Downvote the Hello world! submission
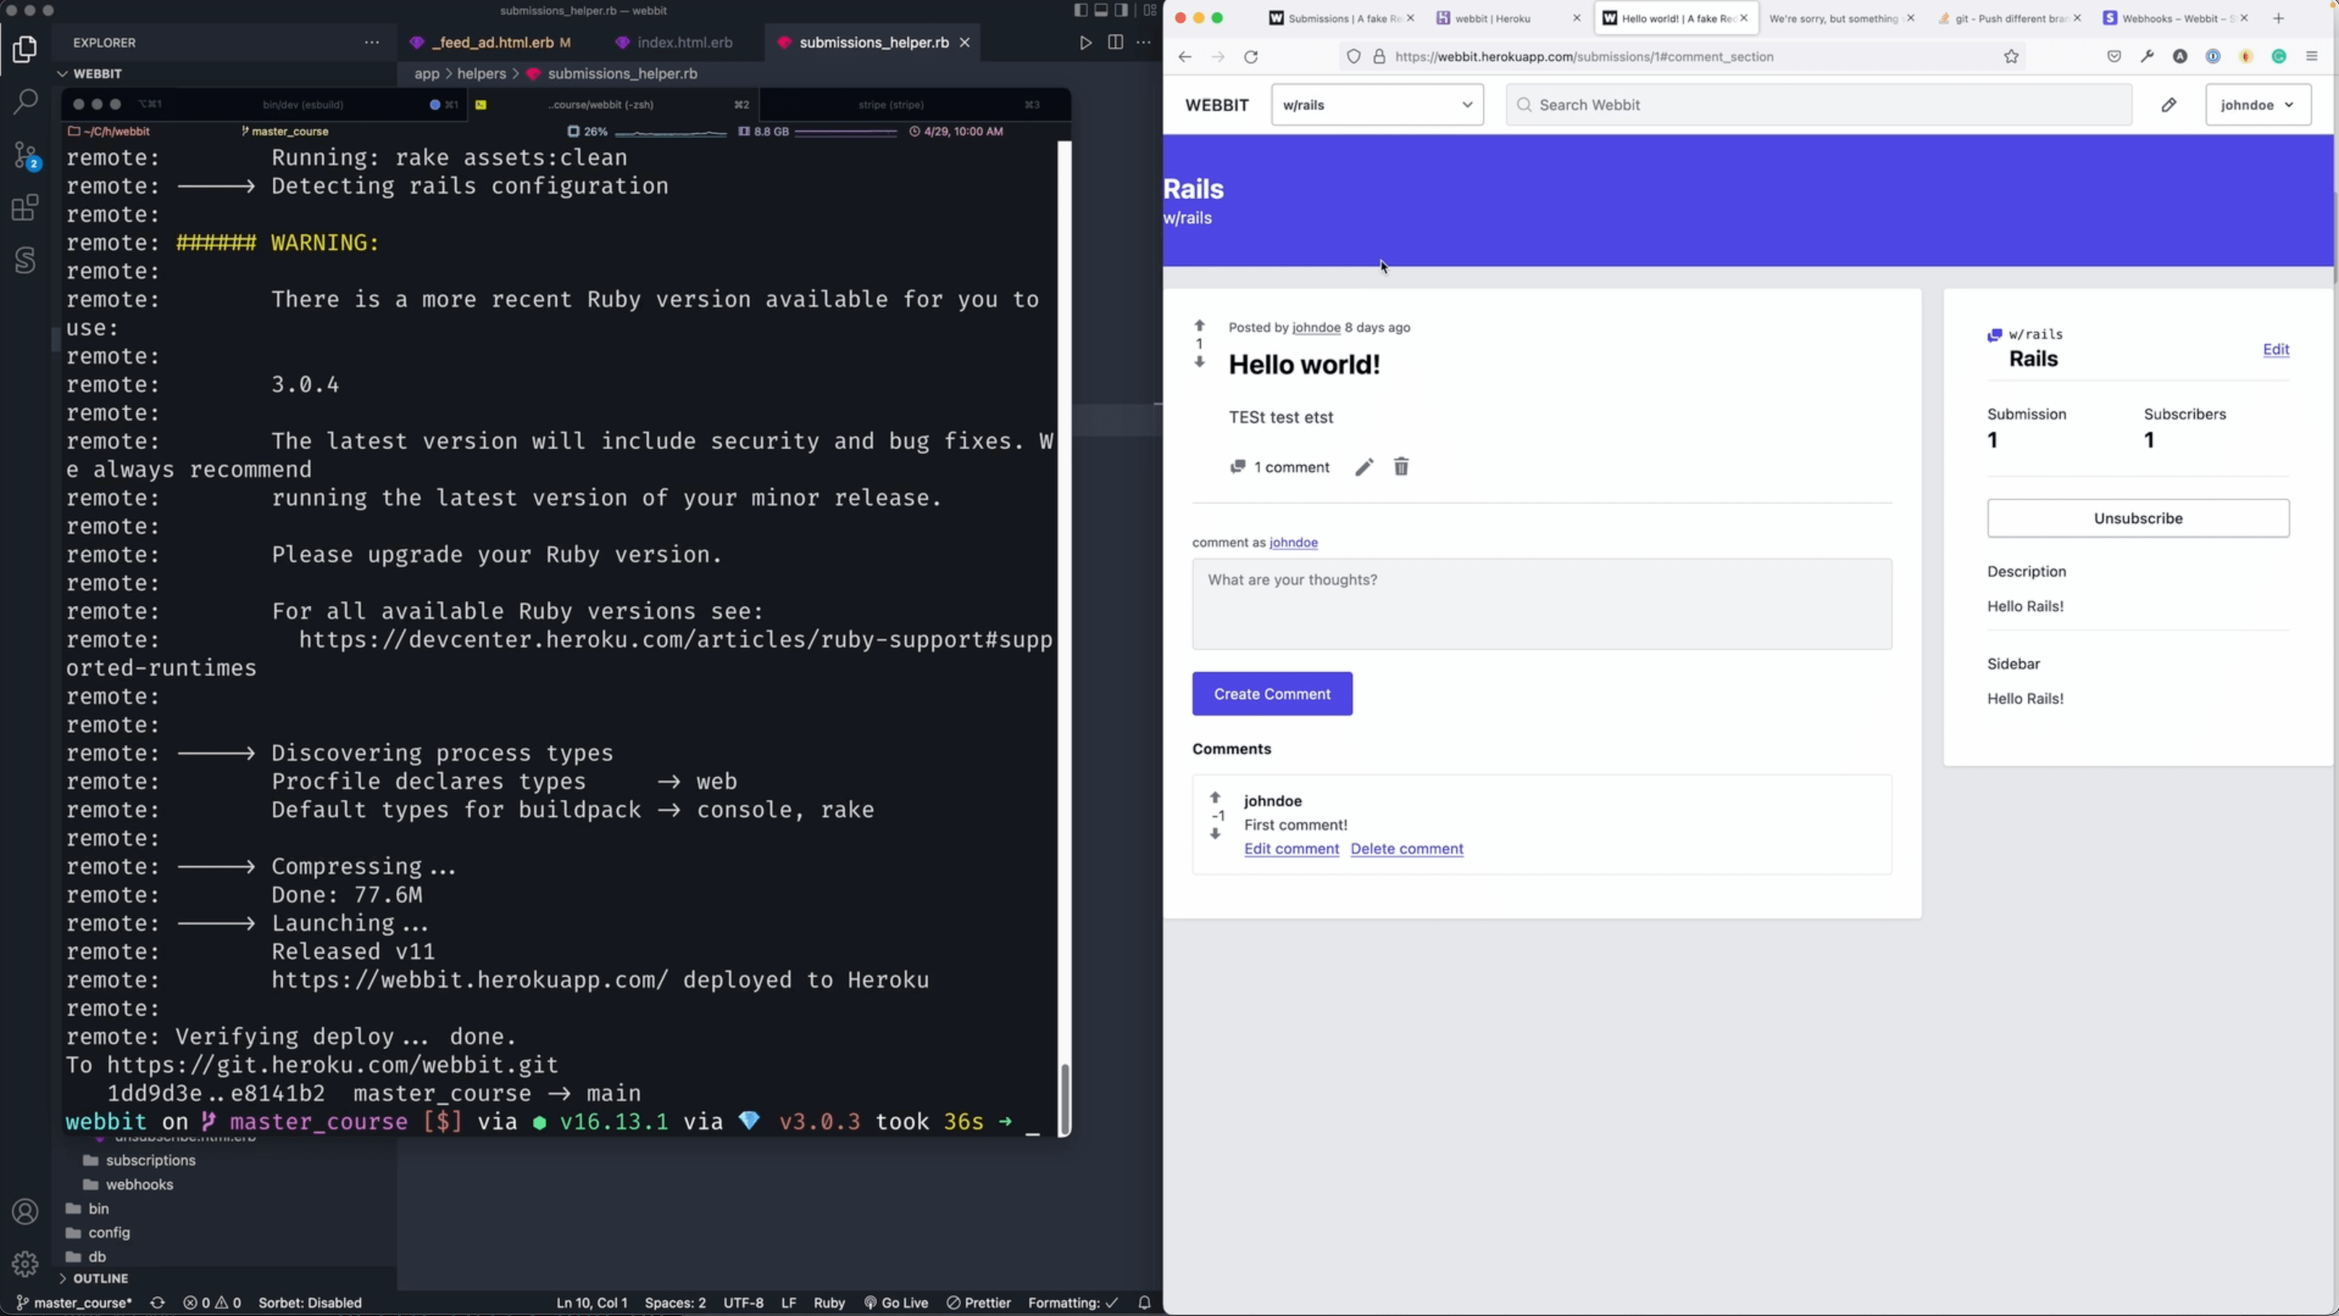Screen dimensions: 2339x1316 pyautogui.click(x=1199, y=362)
